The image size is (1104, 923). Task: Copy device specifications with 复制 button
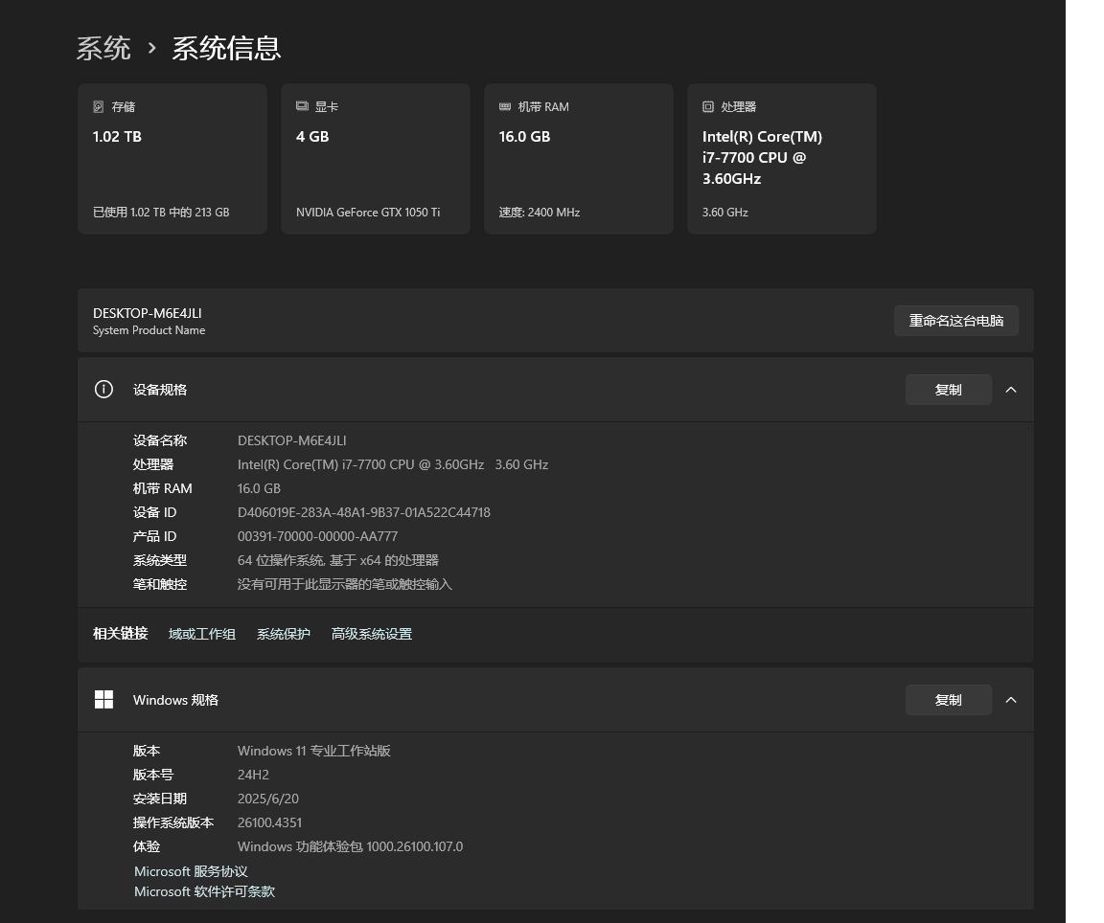(949, 390)
